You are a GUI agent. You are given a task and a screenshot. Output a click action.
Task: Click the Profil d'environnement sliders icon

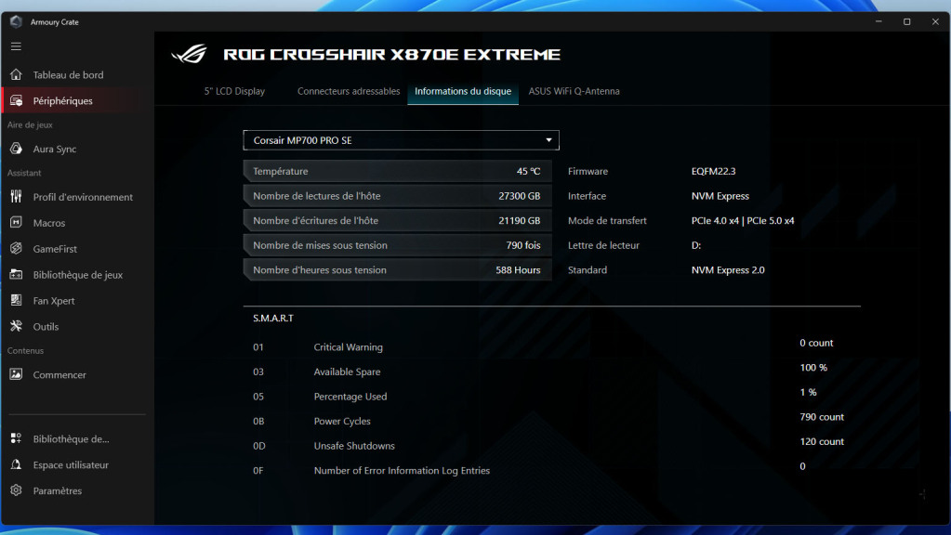tap(16, 196)
